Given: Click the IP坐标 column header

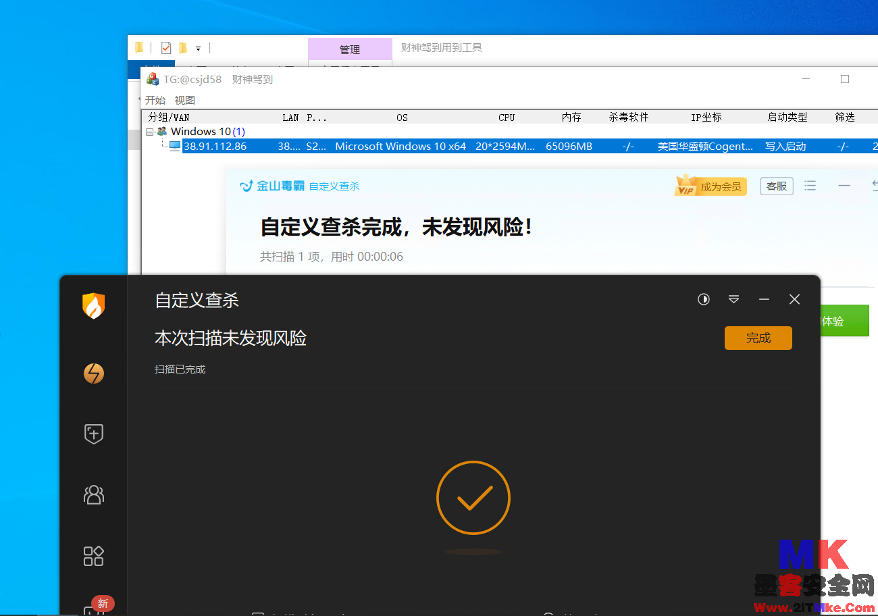Looking at the screenshot, I should 706,118.
